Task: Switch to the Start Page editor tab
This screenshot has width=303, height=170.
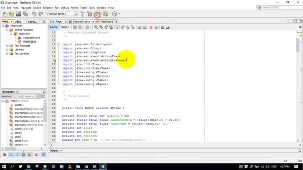Action: click(56, 22)
